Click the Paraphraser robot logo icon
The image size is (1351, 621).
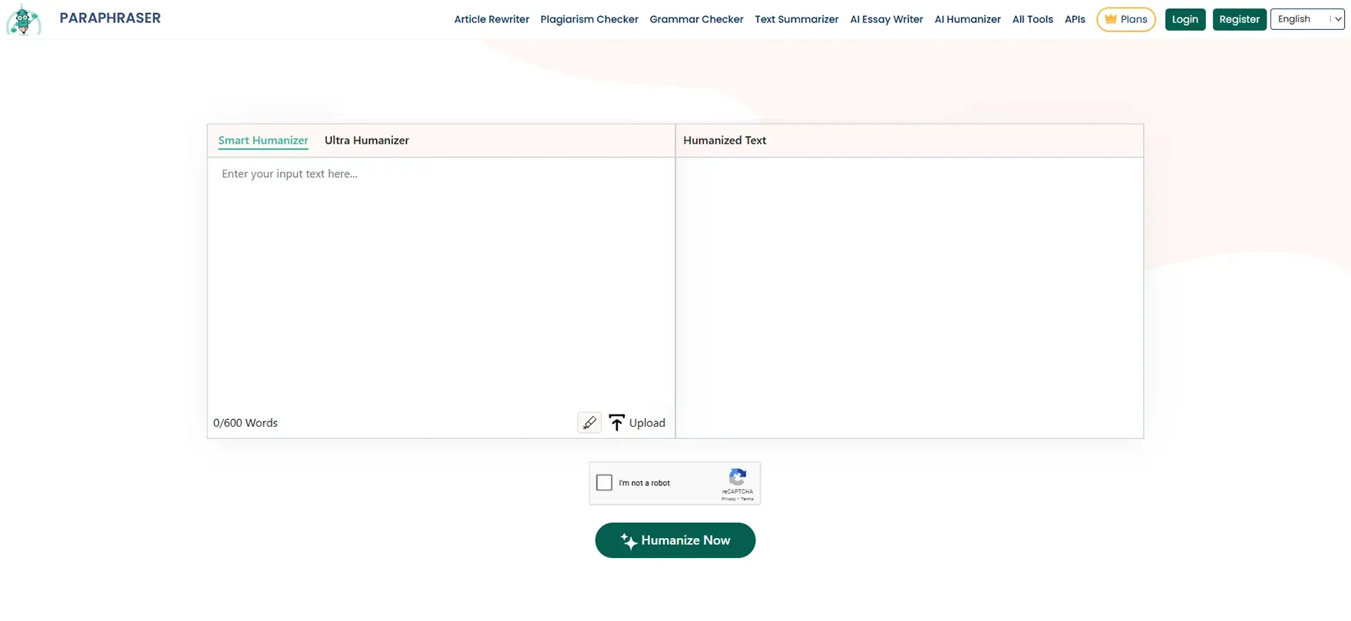(x=23, y=19)
